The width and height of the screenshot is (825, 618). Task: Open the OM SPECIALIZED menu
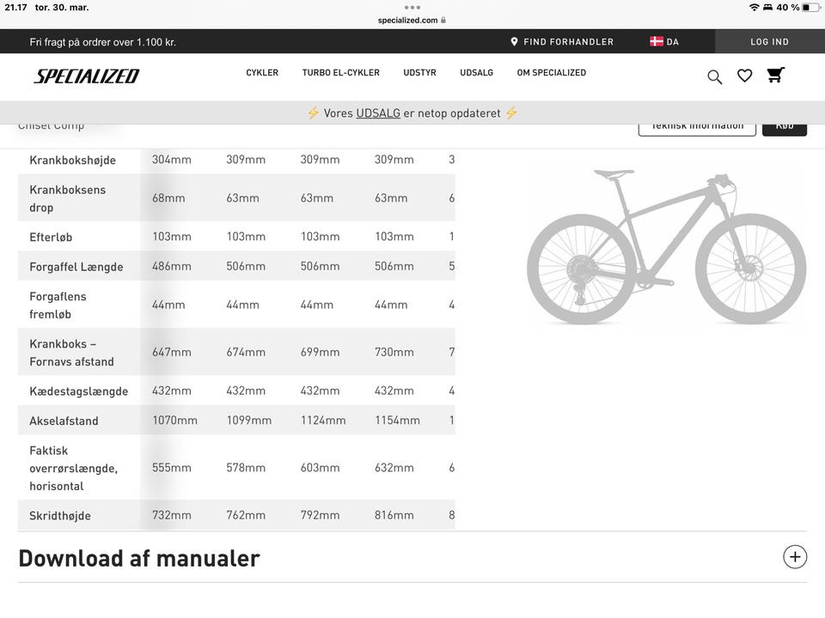click(552, 72)
